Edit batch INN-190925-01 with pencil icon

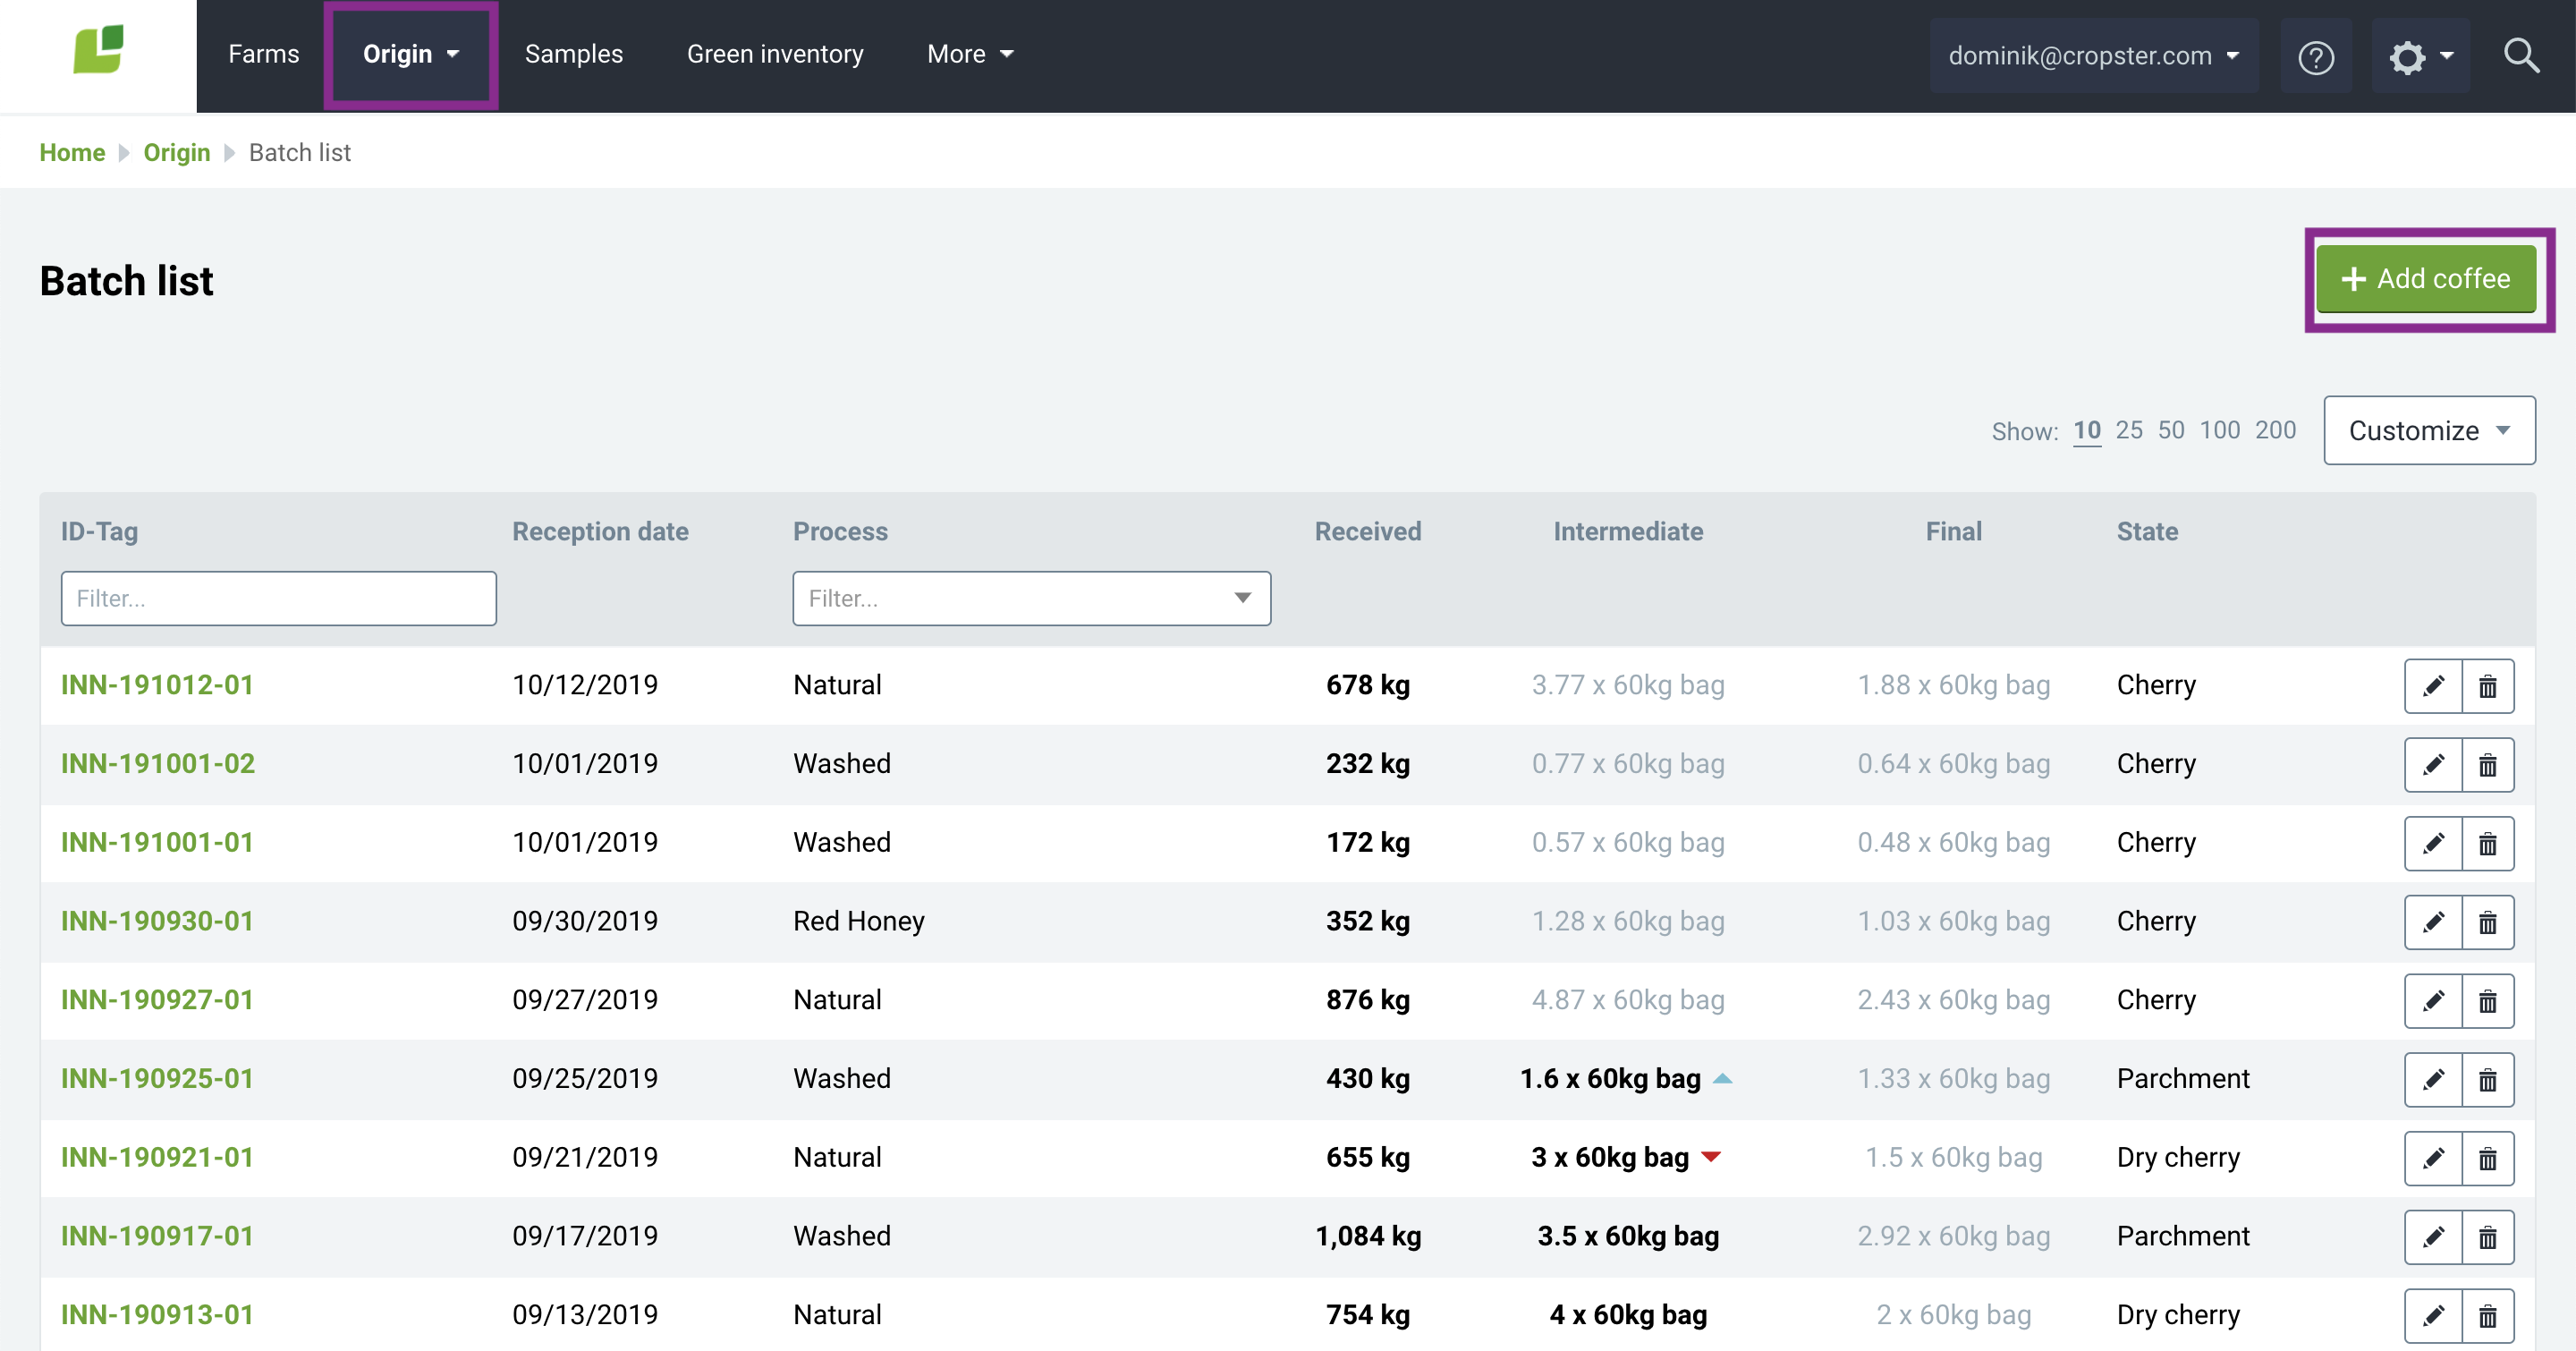click(x=2433, y=1080)
